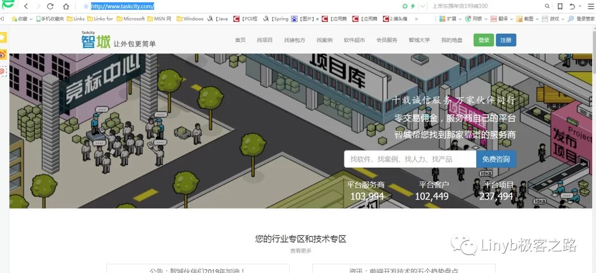
Task: Click the undo restore-page icon
Action: (572, 7)
